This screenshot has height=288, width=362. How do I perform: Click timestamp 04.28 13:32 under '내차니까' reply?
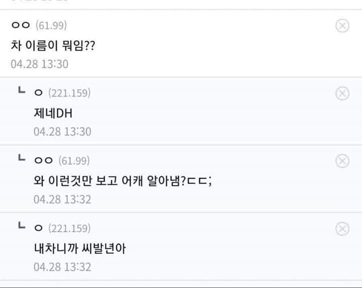(x=62, y=267)
